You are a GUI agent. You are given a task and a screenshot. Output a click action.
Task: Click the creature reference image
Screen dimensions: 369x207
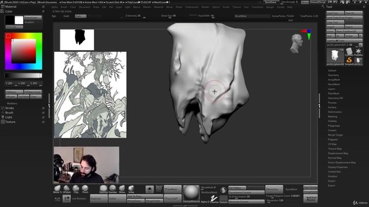click(x=91, y=95)
